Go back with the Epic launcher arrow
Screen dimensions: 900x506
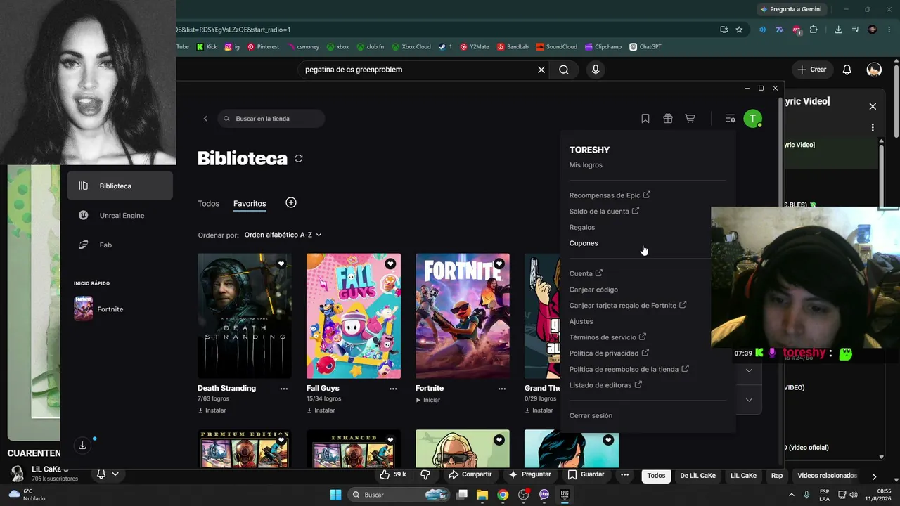point(205,119)
